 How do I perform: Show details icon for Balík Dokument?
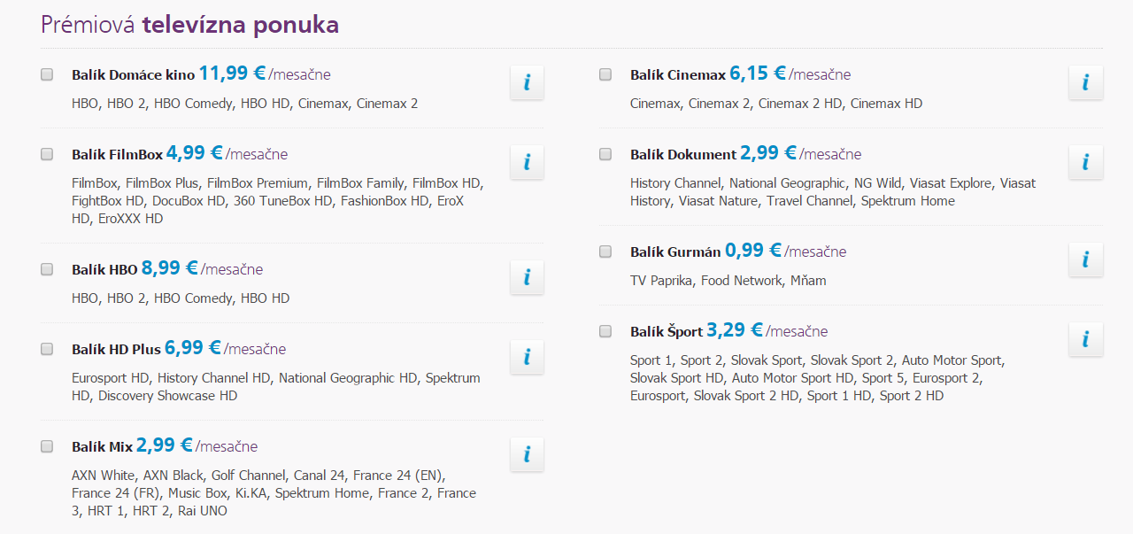(1086, 162)
